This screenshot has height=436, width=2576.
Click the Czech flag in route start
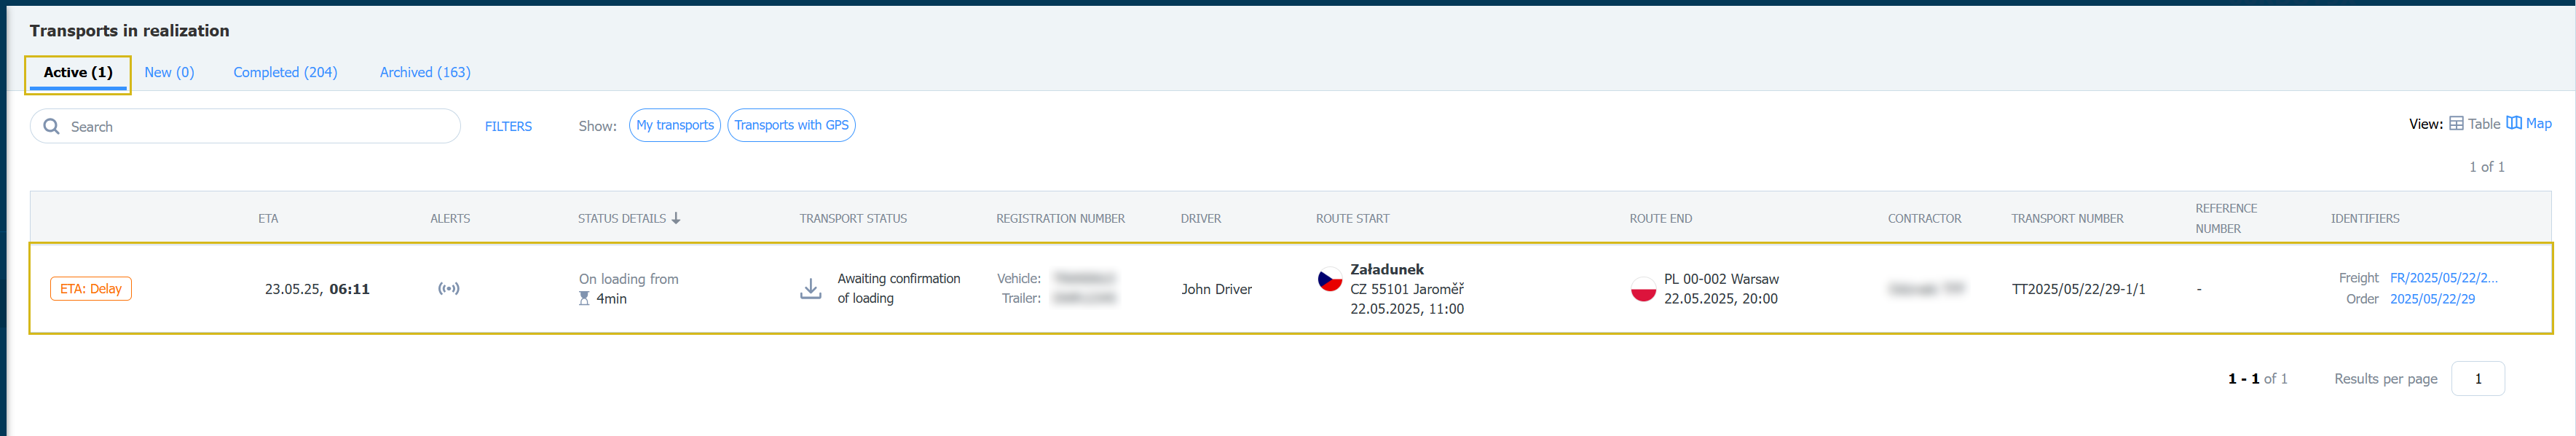tap(1330, 280)
